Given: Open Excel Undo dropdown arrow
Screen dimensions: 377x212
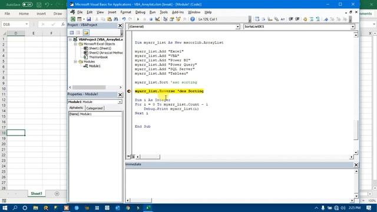Looking at the screenshot, I should [51, 5].
